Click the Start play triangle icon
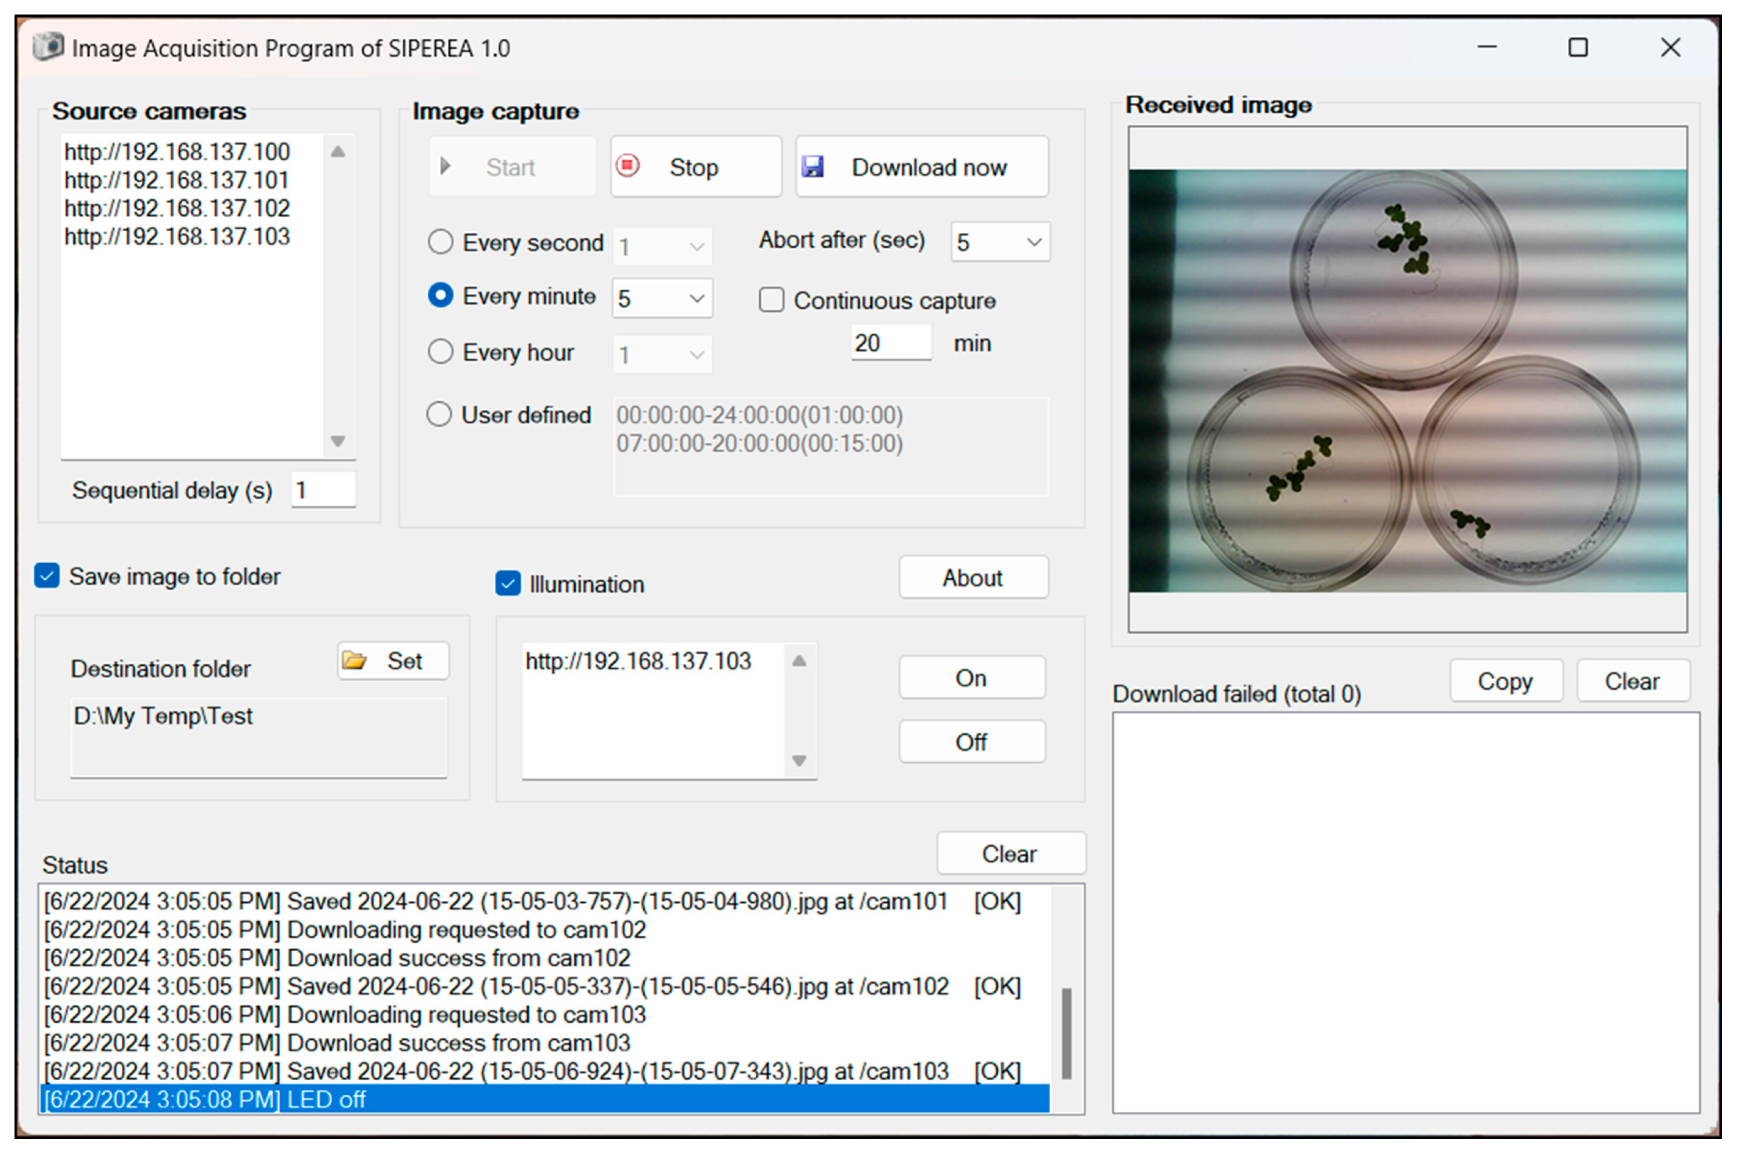 pyautogui.click(x=445, y=166)
